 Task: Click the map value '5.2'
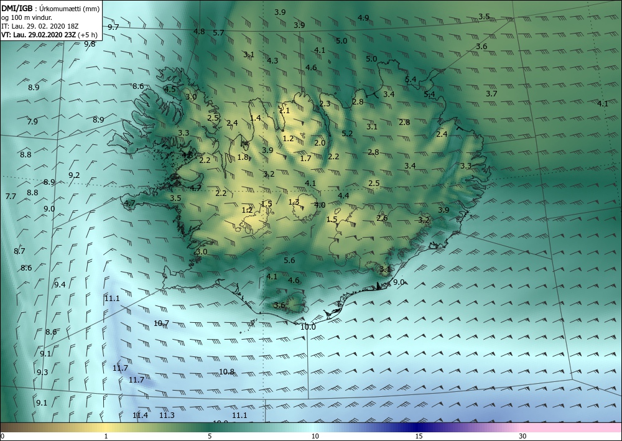click(x=347, y=133)
